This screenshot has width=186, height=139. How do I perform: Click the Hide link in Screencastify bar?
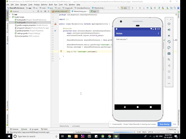click(x=174, y=124)
